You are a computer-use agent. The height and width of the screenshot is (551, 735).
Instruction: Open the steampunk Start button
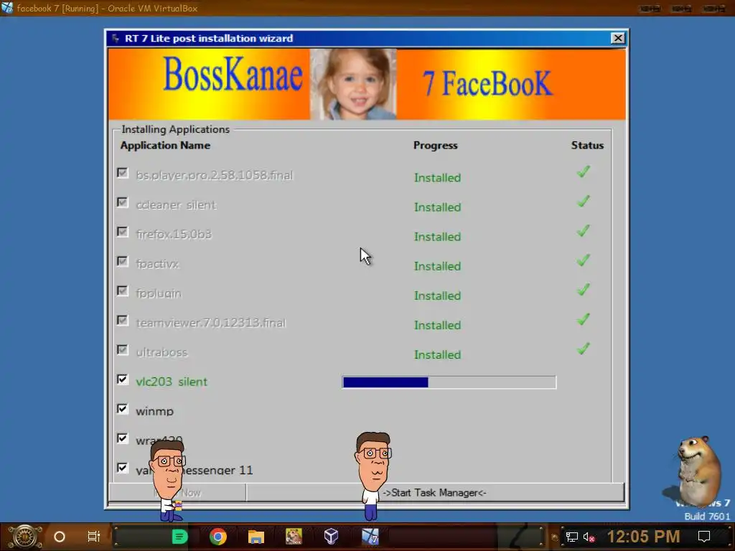click(25, 537)
